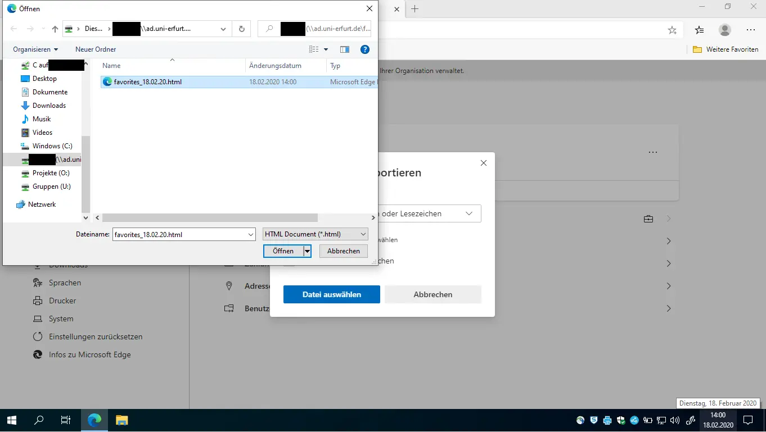Expand the Organisieren menu
Image resolution: width=766 pixels, height=432 pixels.
(x=35, y=49)
